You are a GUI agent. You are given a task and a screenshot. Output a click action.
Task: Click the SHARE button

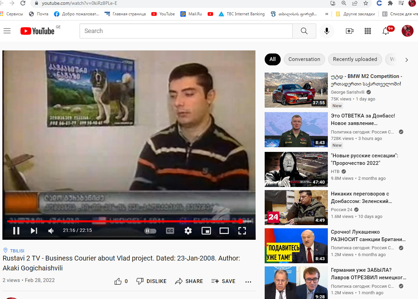189,281
